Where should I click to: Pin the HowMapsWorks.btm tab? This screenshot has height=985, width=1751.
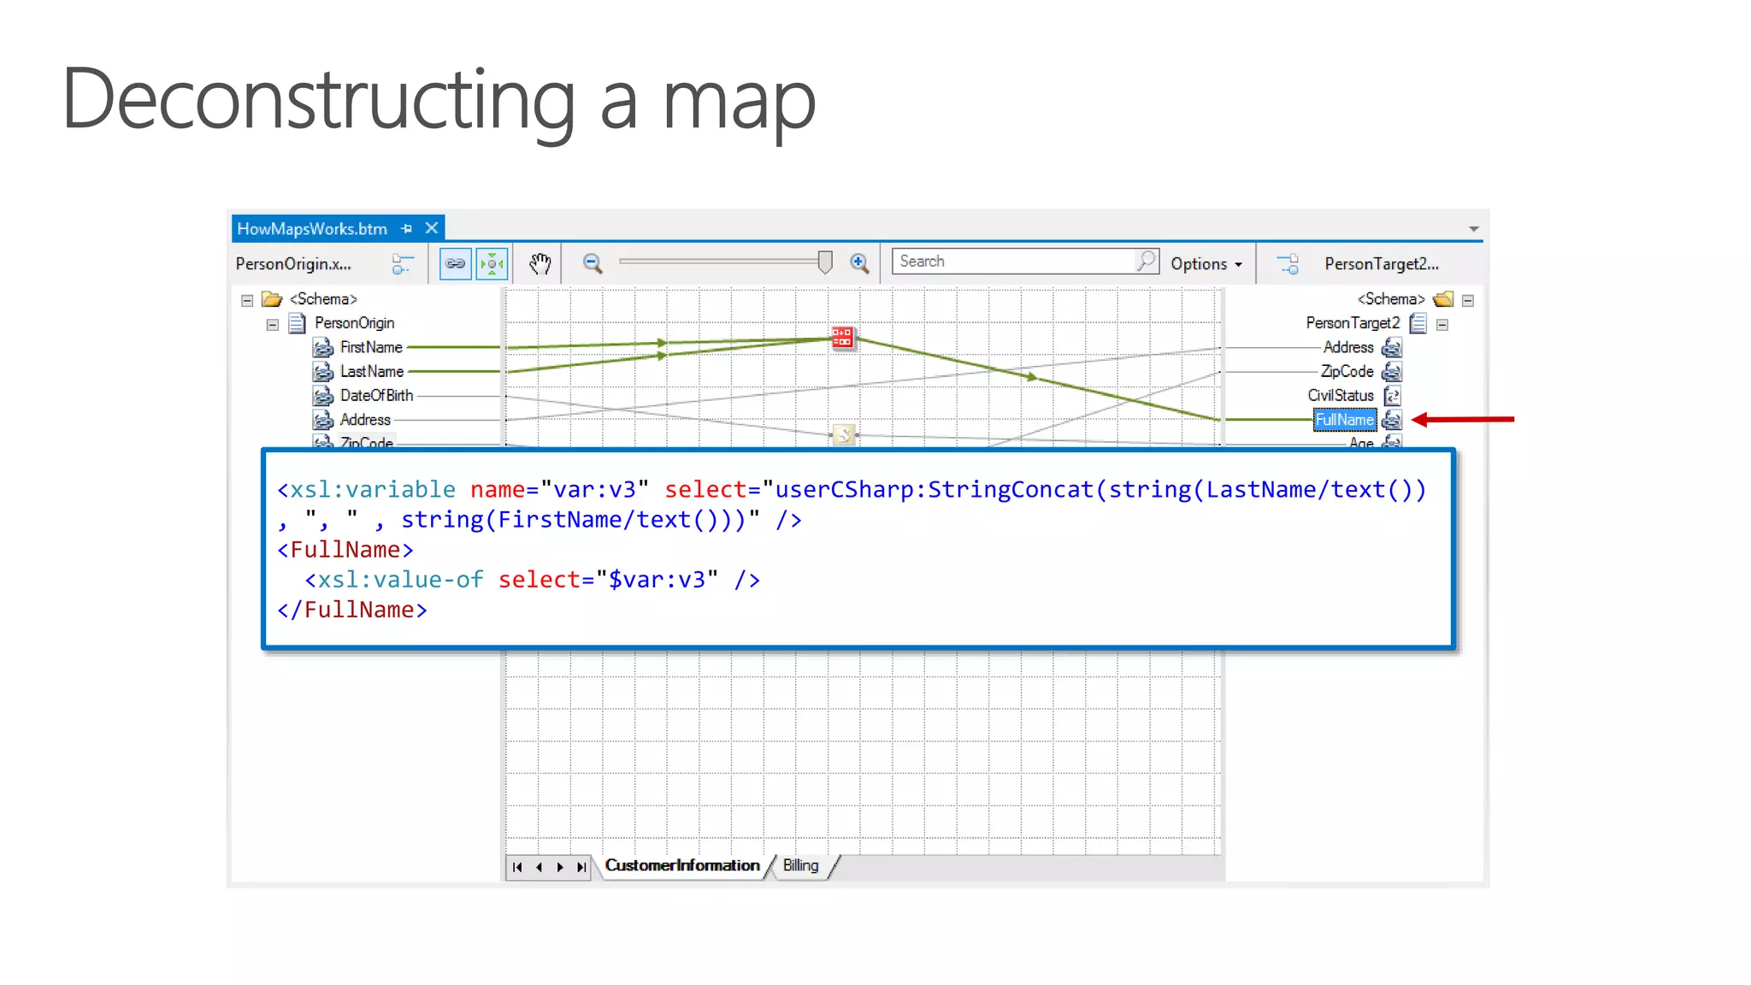[407, 228]
